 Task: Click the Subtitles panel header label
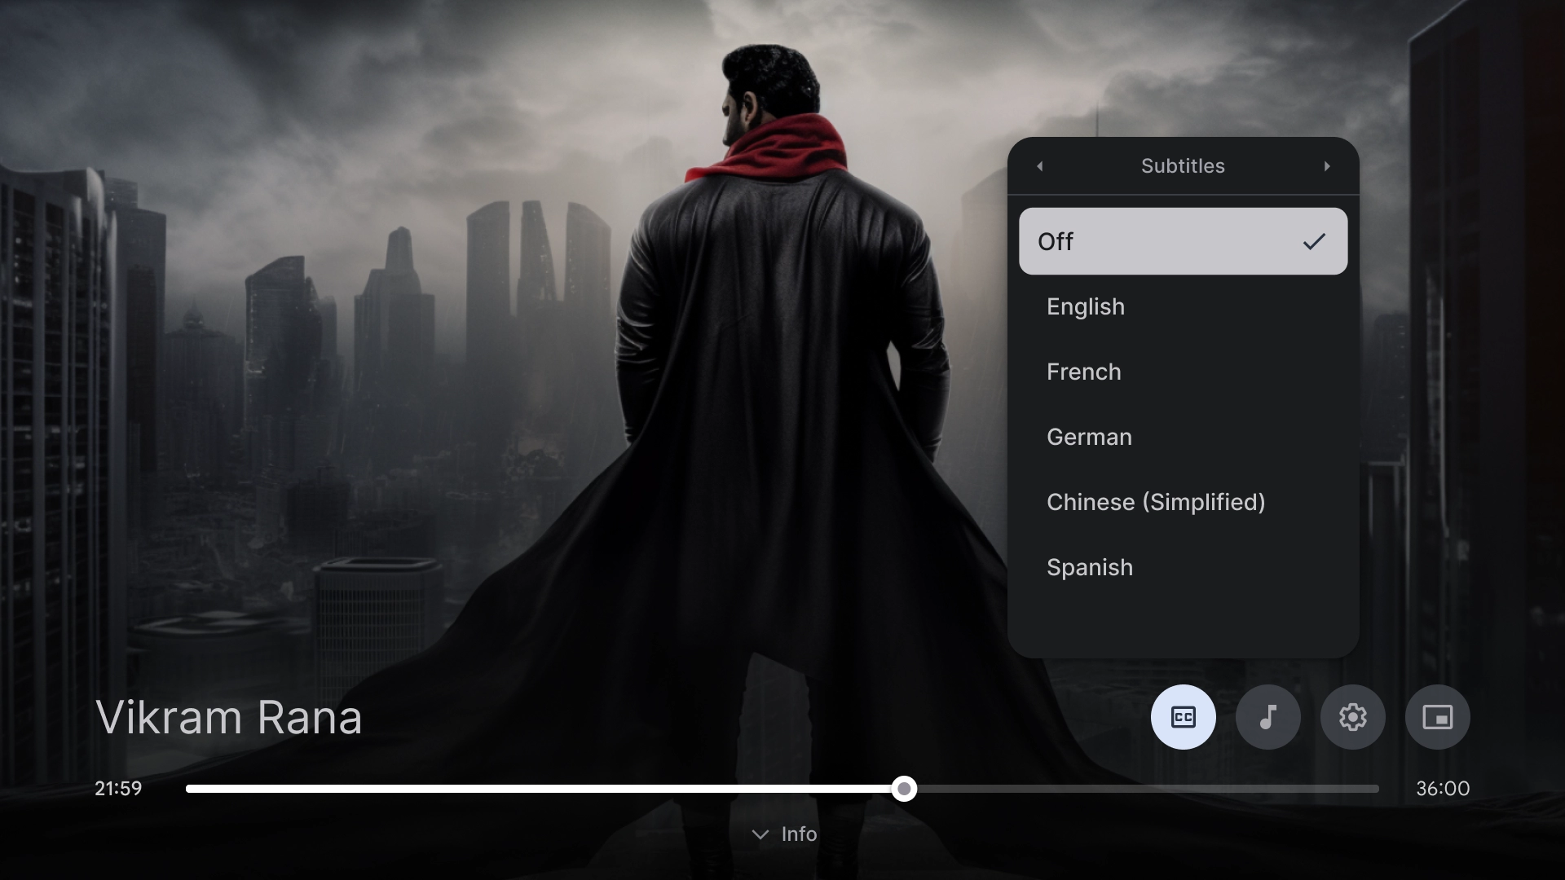1183,165
